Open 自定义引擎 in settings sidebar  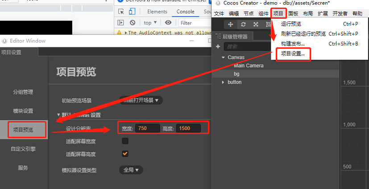pos(23,149)
